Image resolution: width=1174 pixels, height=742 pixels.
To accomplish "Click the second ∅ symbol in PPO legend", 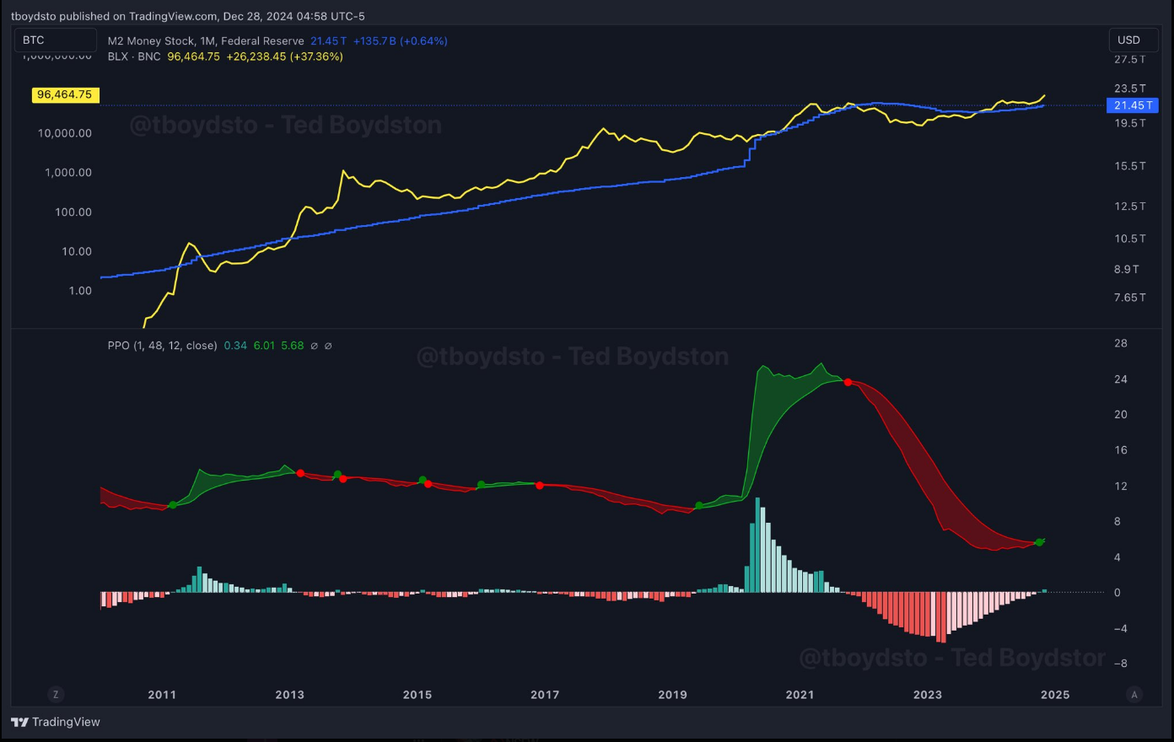I will point(328,346).
